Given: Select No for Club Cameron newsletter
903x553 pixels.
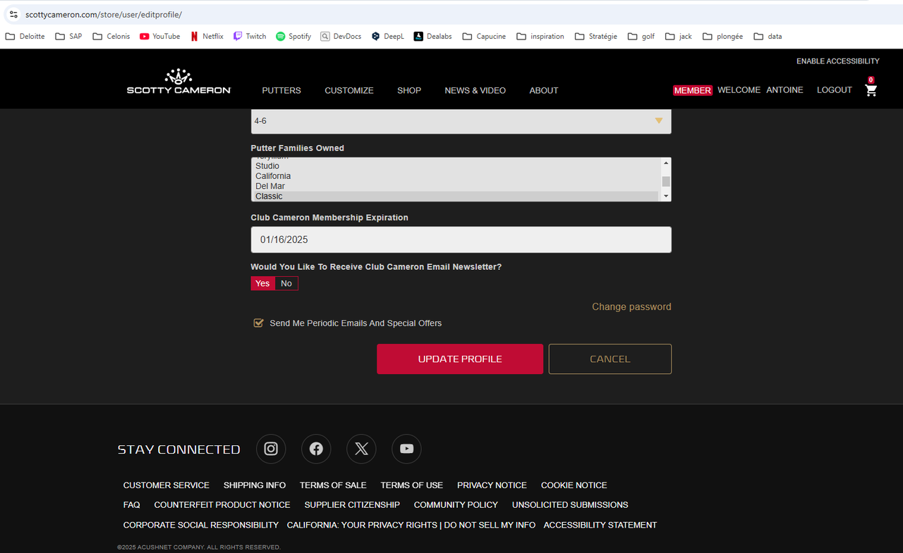Looking at the screenshot, I should click(286, 283).
